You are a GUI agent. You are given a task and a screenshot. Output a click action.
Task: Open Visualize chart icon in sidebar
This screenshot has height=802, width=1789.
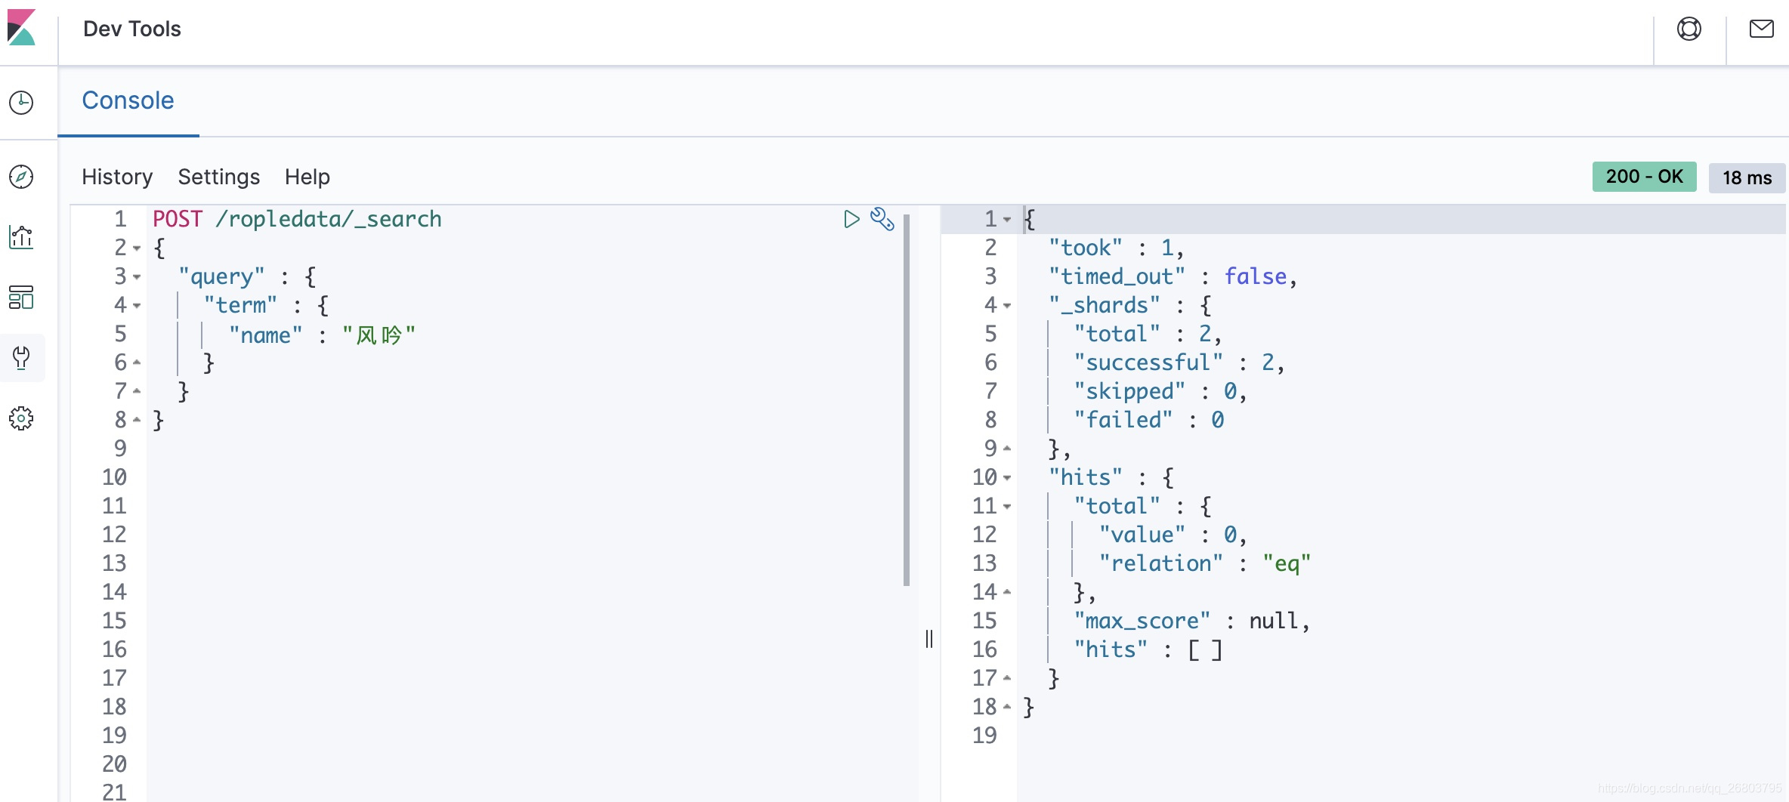point(21,237)
